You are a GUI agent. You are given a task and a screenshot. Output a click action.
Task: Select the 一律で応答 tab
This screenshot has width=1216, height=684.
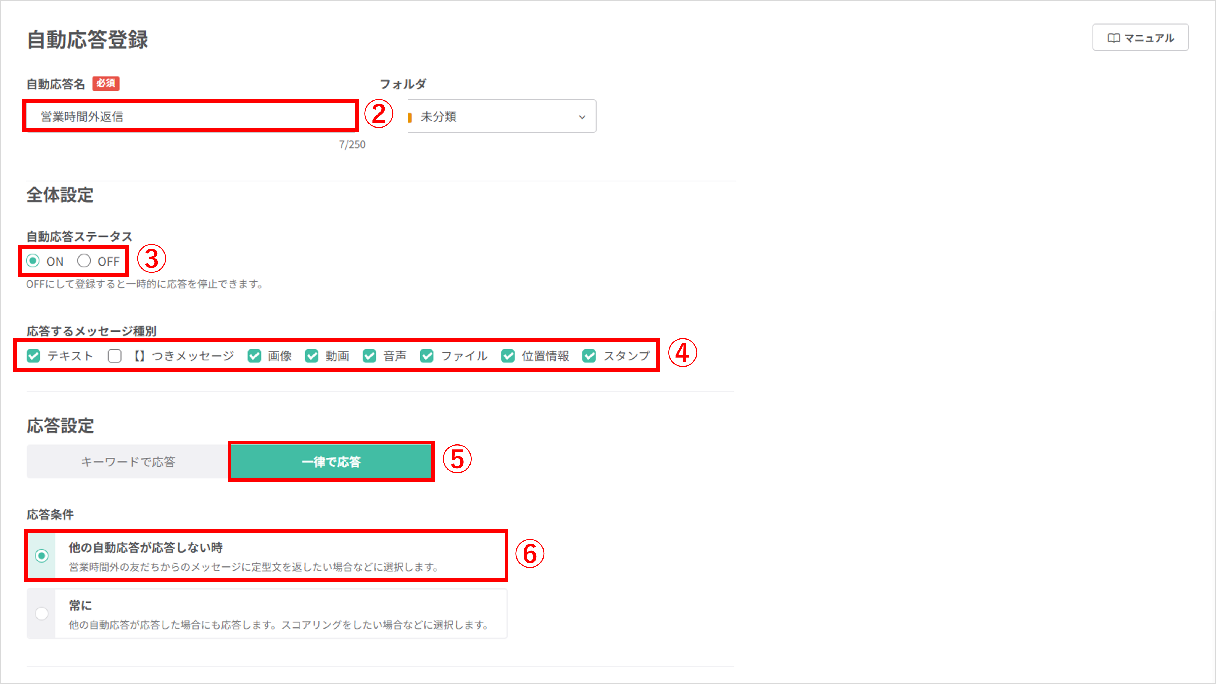(331, 461)
